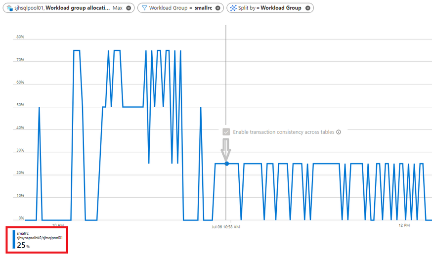Remove the Split by Workload Group pill
Screen dimensions: 432x256
click(x=308, y=8)
